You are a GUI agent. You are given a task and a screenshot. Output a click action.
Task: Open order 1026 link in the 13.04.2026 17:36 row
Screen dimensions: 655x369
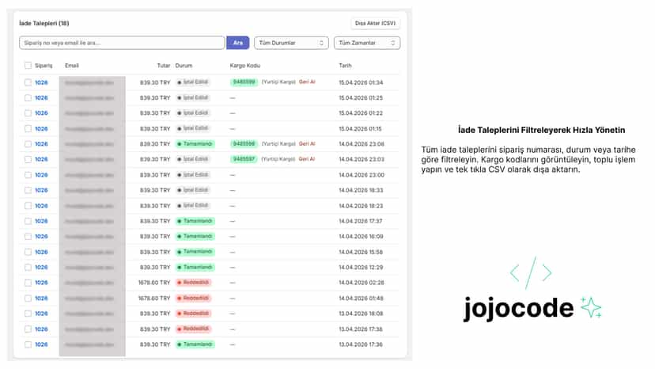pyautogui.click(x=41, y=344)
